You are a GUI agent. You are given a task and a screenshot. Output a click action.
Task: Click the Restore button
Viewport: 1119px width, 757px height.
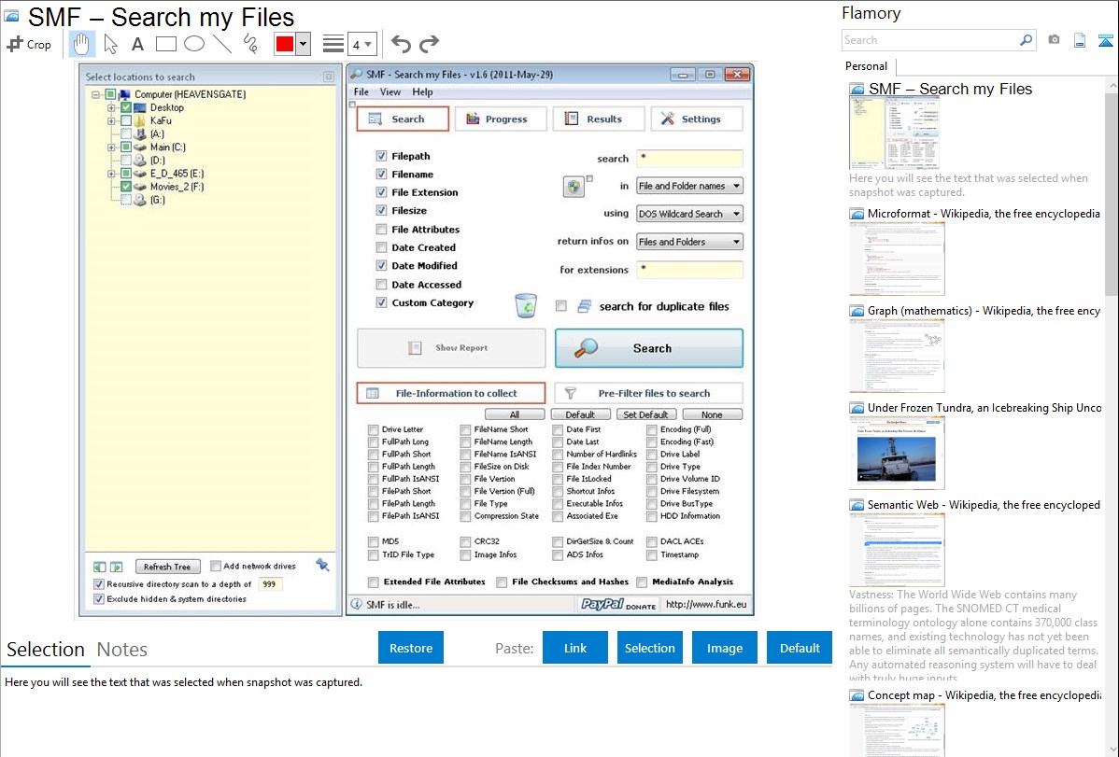[x=411, y=648]
